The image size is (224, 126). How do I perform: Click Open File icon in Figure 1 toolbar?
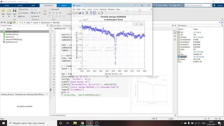[76, 13]
